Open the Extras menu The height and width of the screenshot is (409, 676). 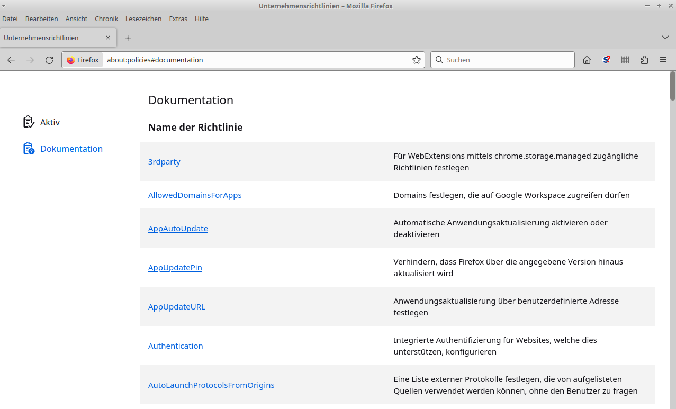[x=178, y=19]
